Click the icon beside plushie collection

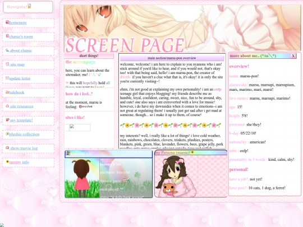coord(7,133)
